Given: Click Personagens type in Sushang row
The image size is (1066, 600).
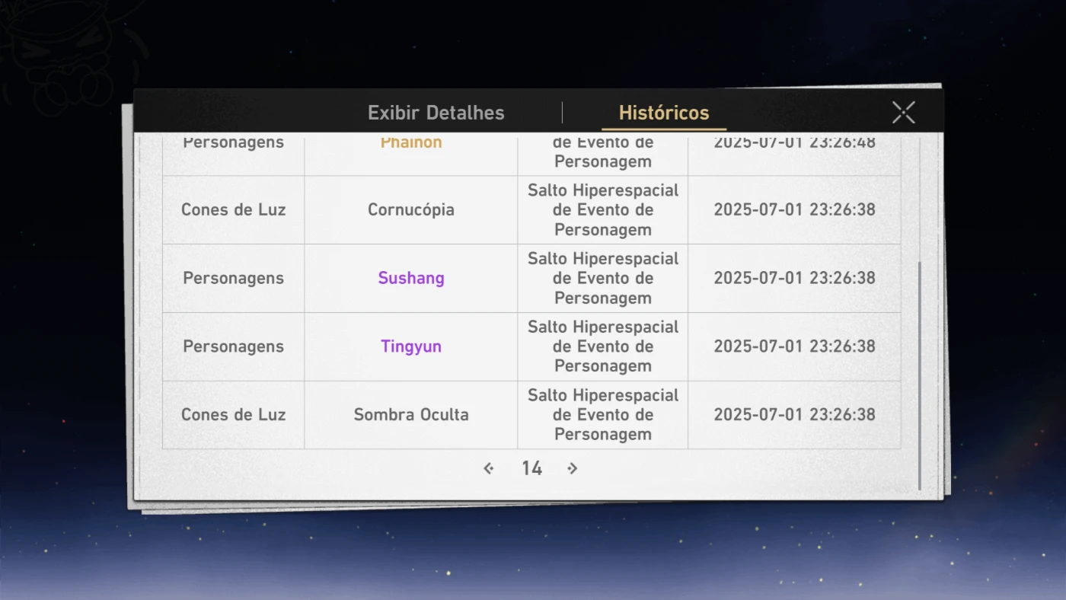Looking at the screenshot, I should (x=234, y=278).
